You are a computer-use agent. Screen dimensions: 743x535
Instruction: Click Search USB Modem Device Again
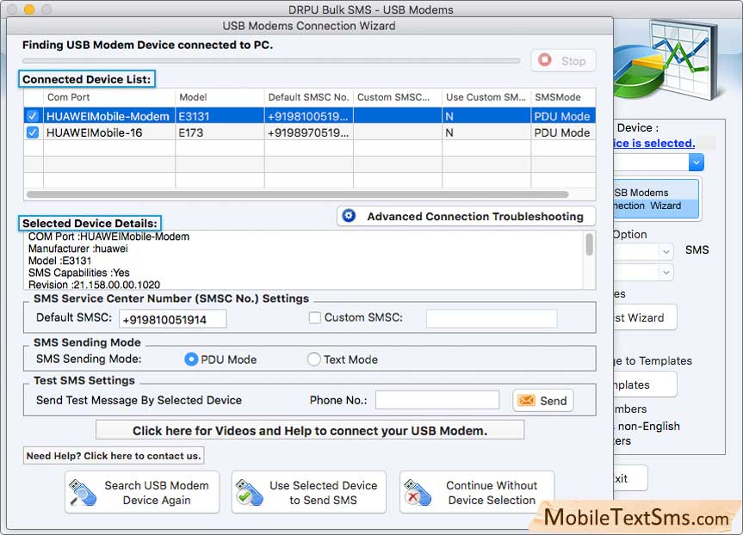(142, 492)
